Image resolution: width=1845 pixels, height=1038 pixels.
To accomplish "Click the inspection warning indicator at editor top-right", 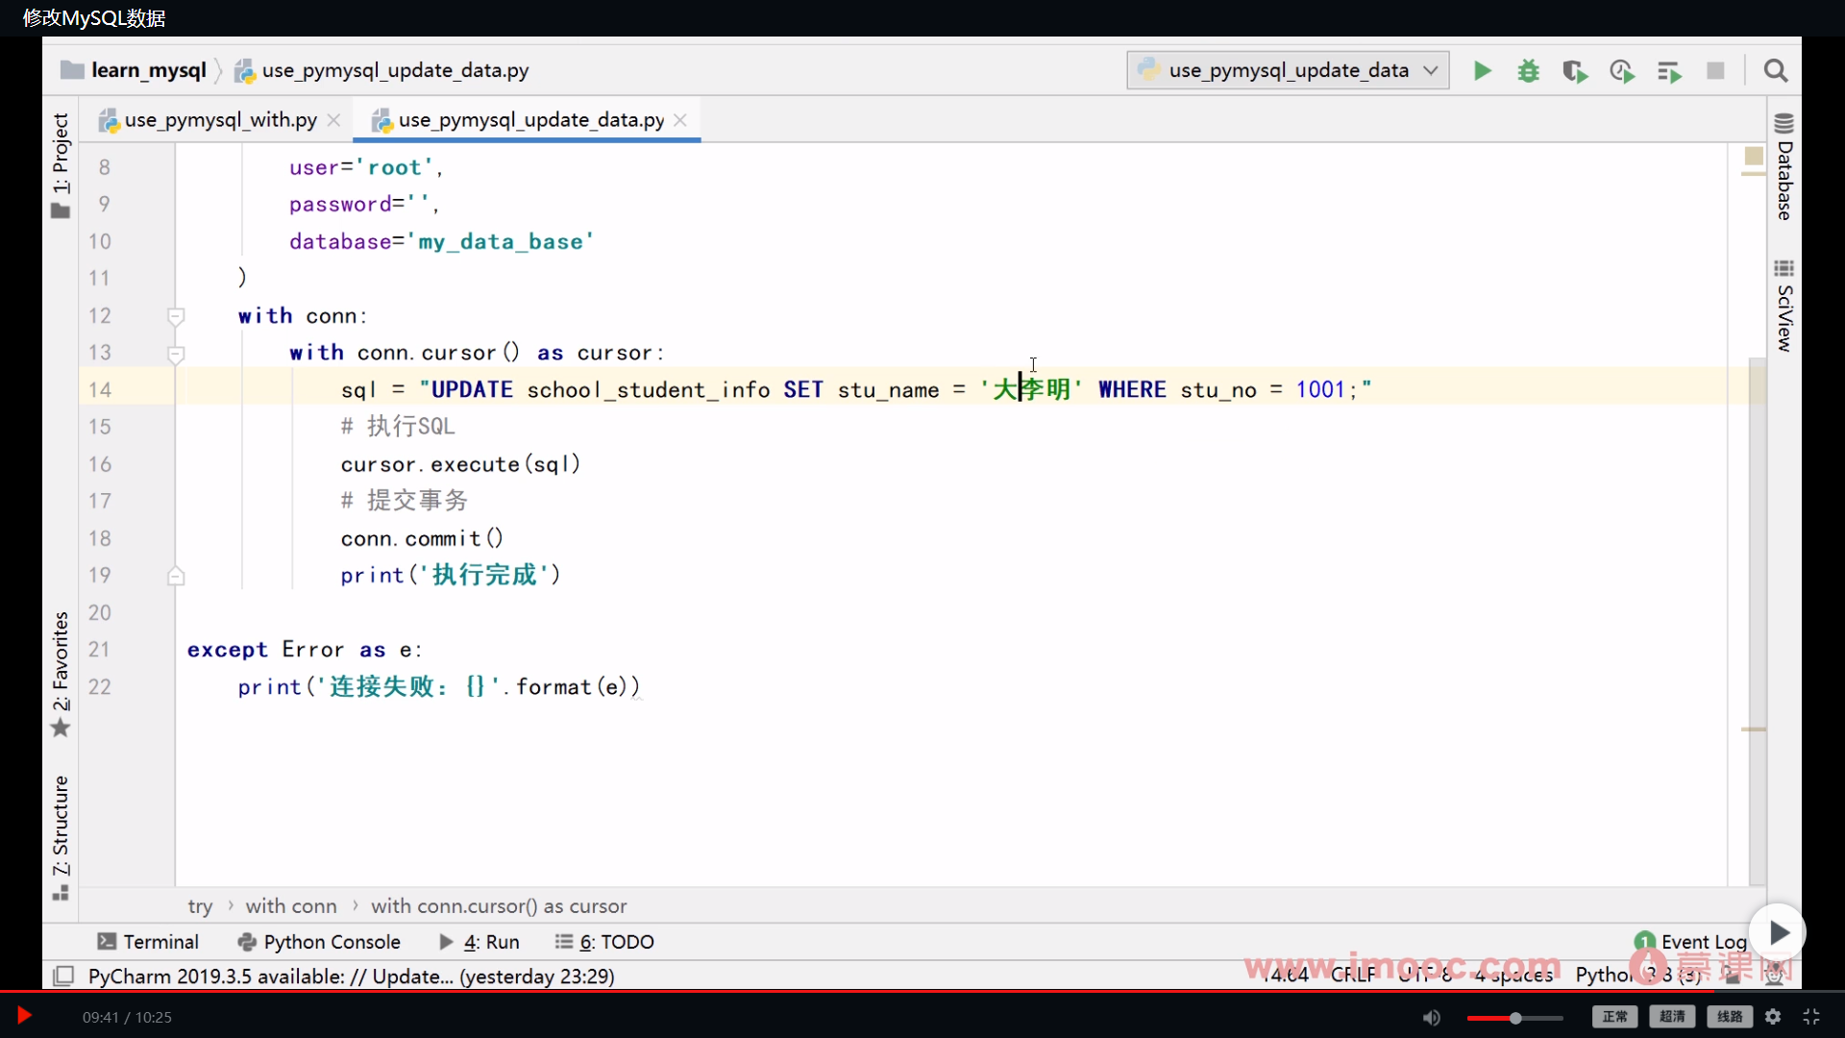I will (1754, 156).
